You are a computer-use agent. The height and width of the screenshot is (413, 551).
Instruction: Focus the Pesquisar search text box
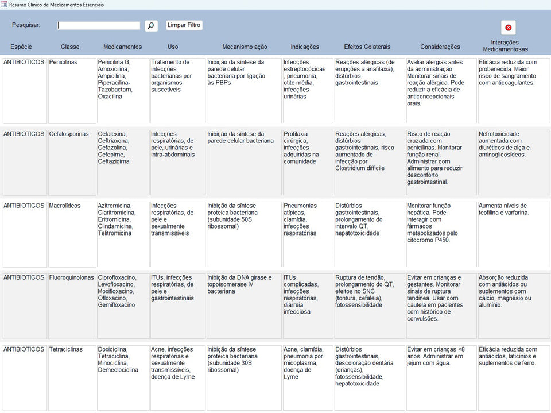(x=99, y=26)
